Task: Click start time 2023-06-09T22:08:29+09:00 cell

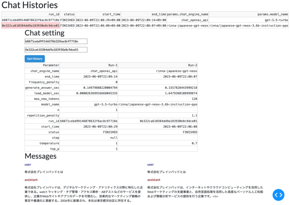Action: (x=98, y=20)
